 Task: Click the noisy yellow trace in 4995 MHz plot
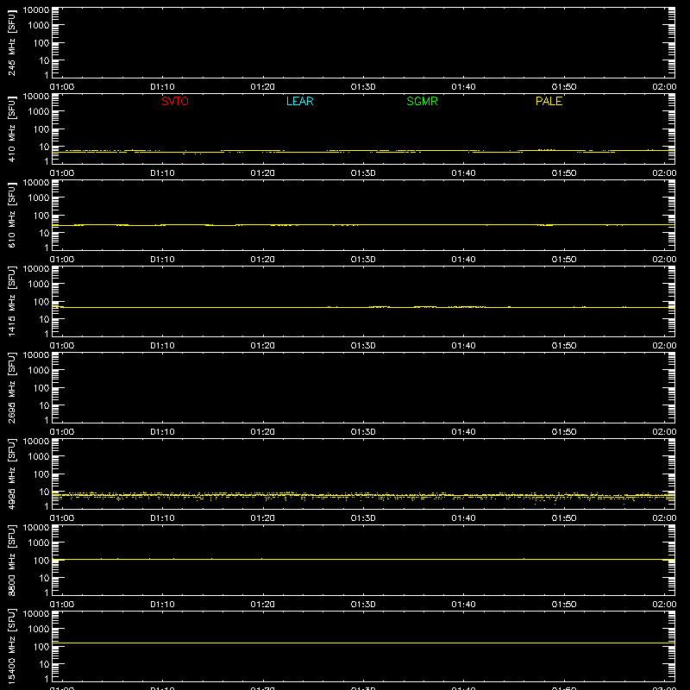pyautogui.click(x=363, y=496)
